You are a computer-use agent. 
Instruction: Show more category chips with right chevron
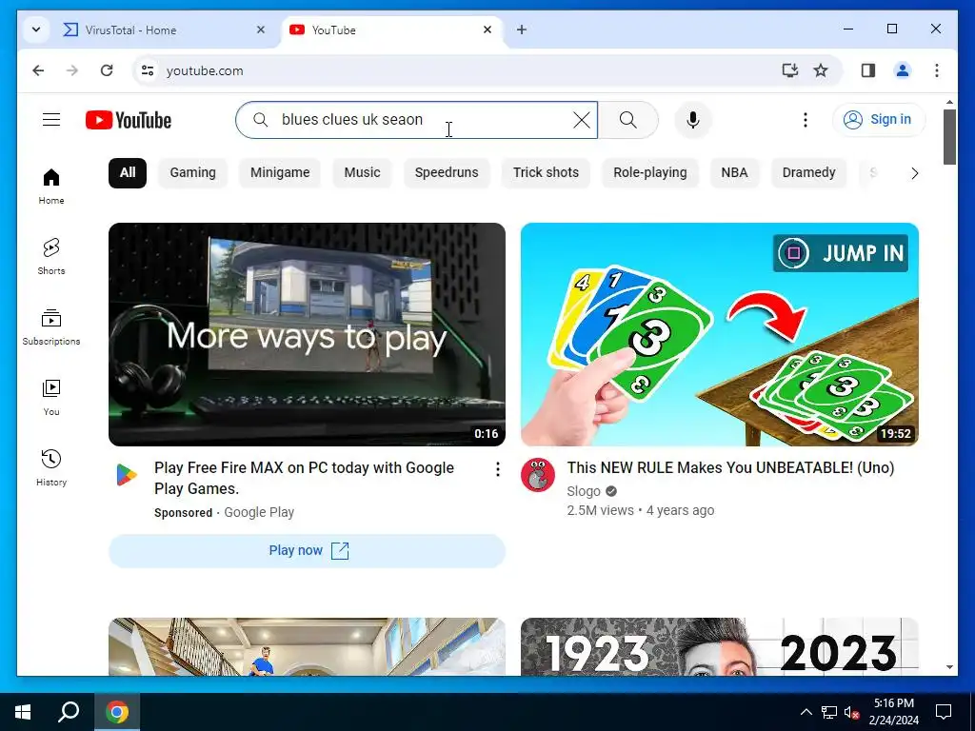914,173
